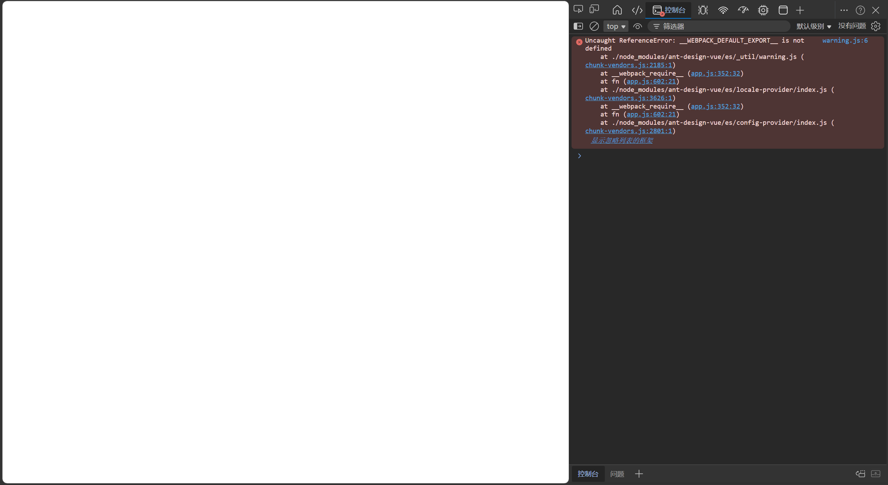Open the warning.js:6 source link
Viewport: 888px width, 485px height.
tap(845, 41)
